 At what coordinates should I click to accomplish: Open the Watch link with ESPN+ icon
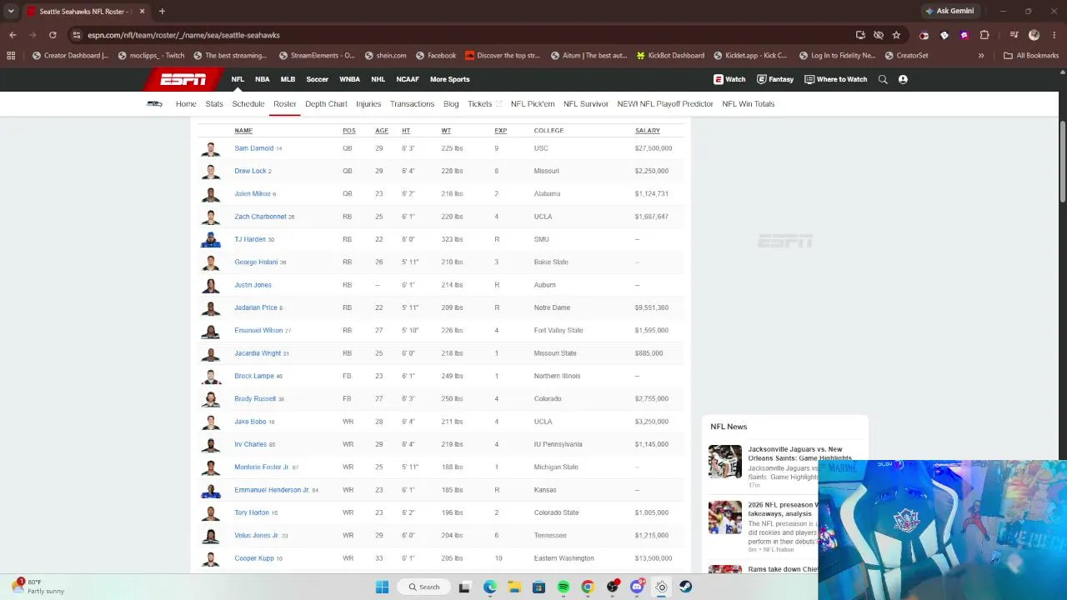coord(729,79)
